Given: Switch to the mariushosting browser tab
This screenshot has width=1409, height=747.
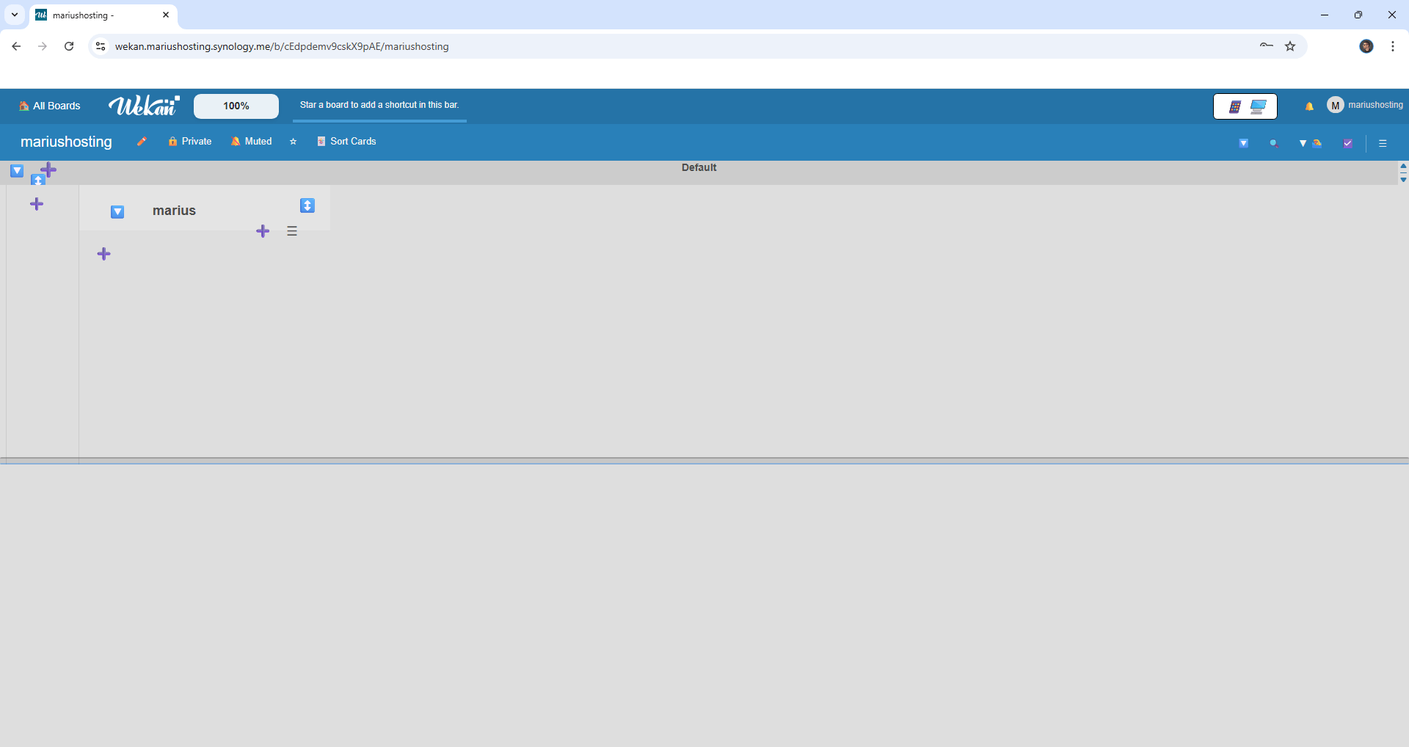Looking at the screenshot, I should click(x=95, y=15).
